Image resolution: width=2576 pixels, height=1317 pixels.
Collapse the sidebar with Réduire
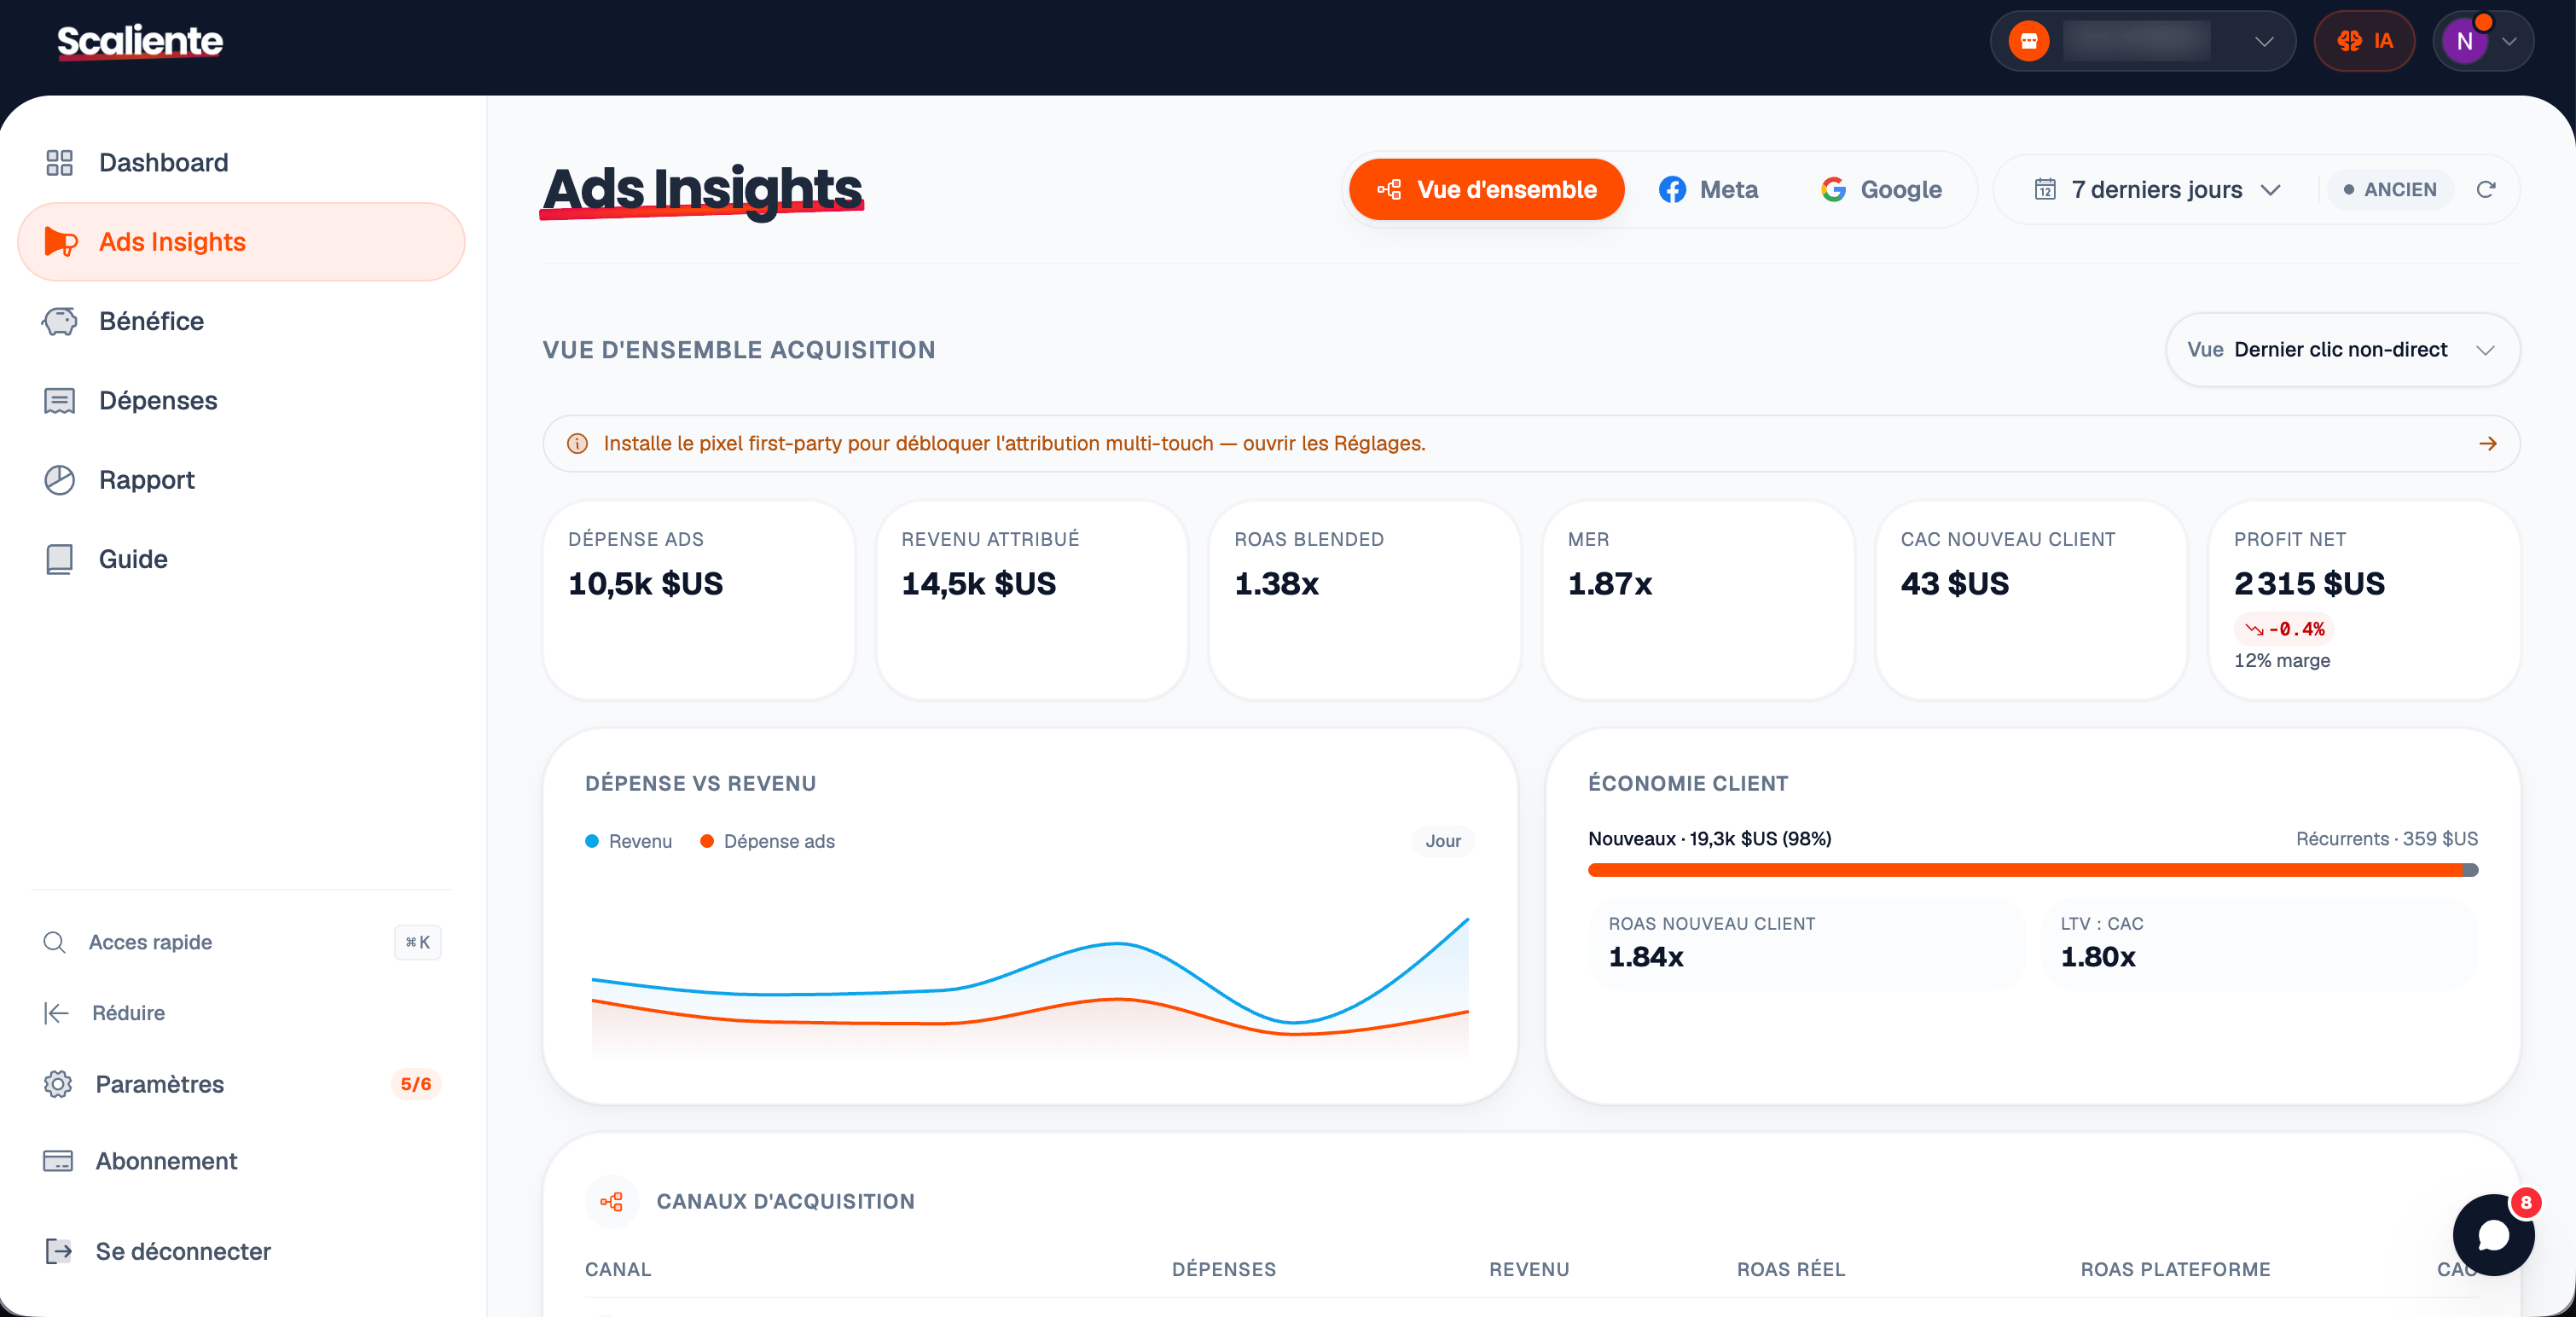tap(241, 1013)
